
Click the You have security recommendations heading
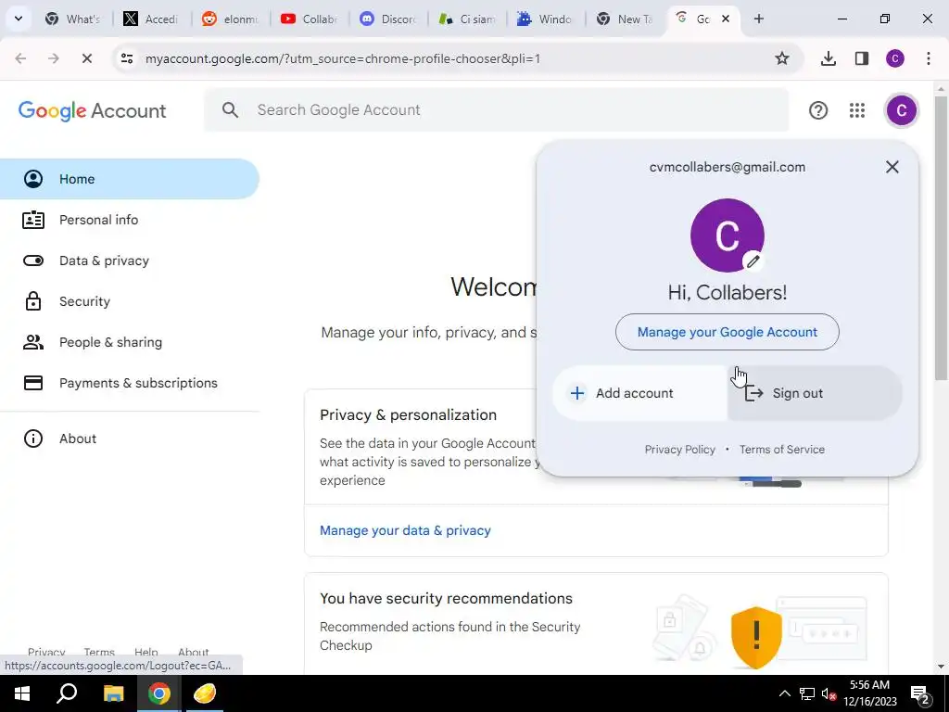[x=446, y=598]
